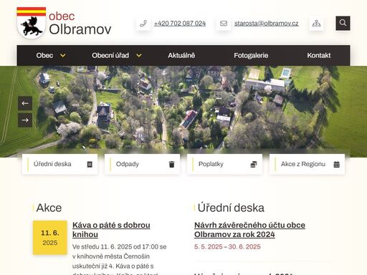
Task: Open search with magnifier icon
Action: [x=343, y=23]
